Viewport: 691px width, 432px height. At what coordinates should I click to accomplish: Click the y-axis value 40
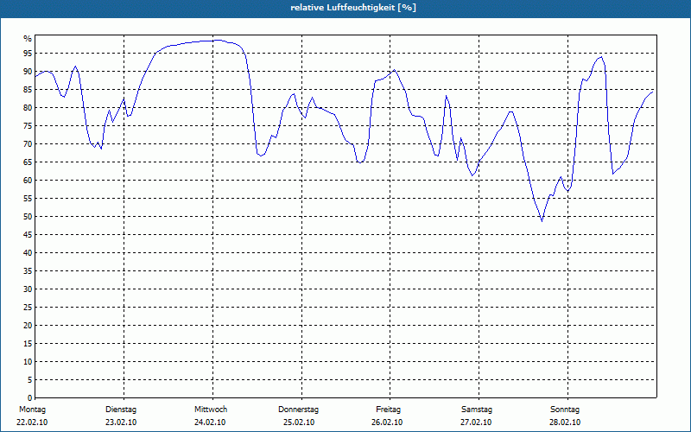pyautogui.click(x=28, y=253)
